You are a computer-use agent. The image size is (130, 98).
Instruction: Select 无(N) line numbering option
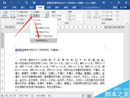click(x=44, y=20)
